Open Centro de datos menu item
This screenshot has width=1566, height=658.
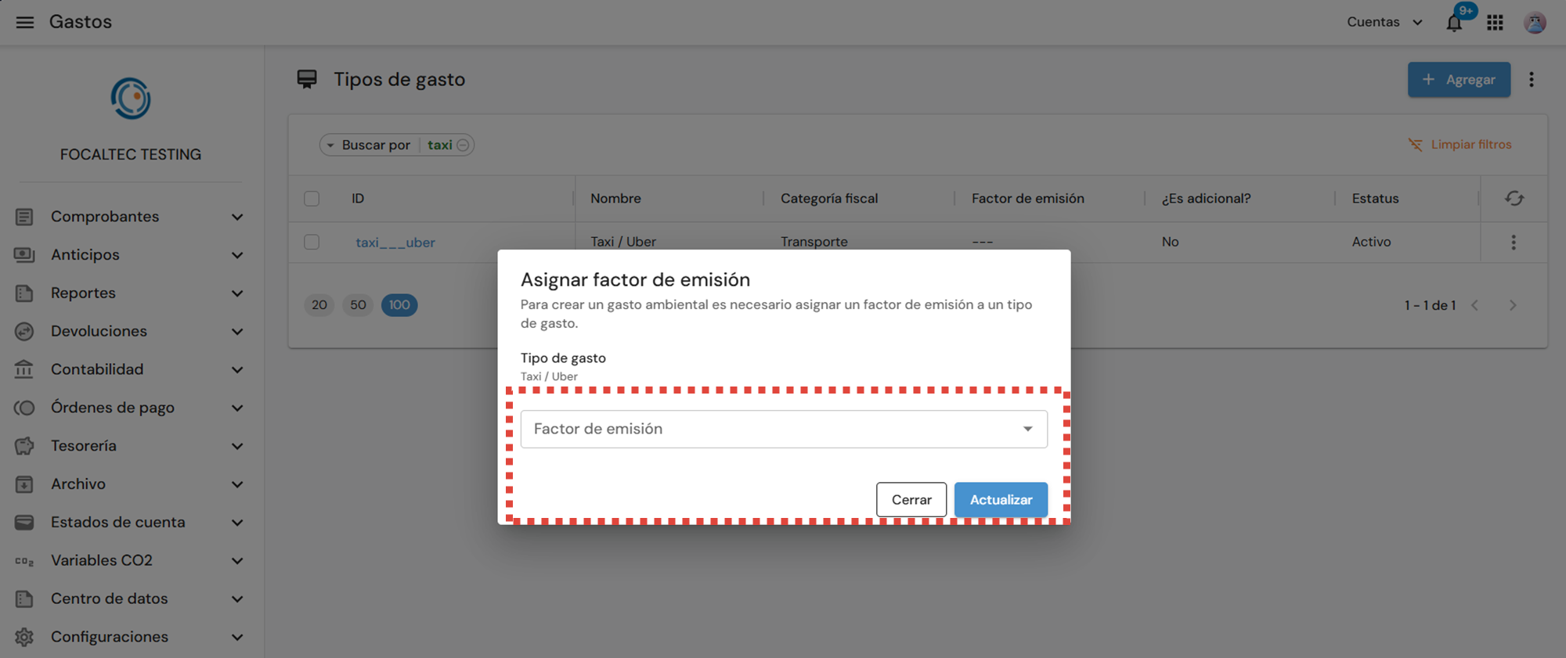pos(130,599)
